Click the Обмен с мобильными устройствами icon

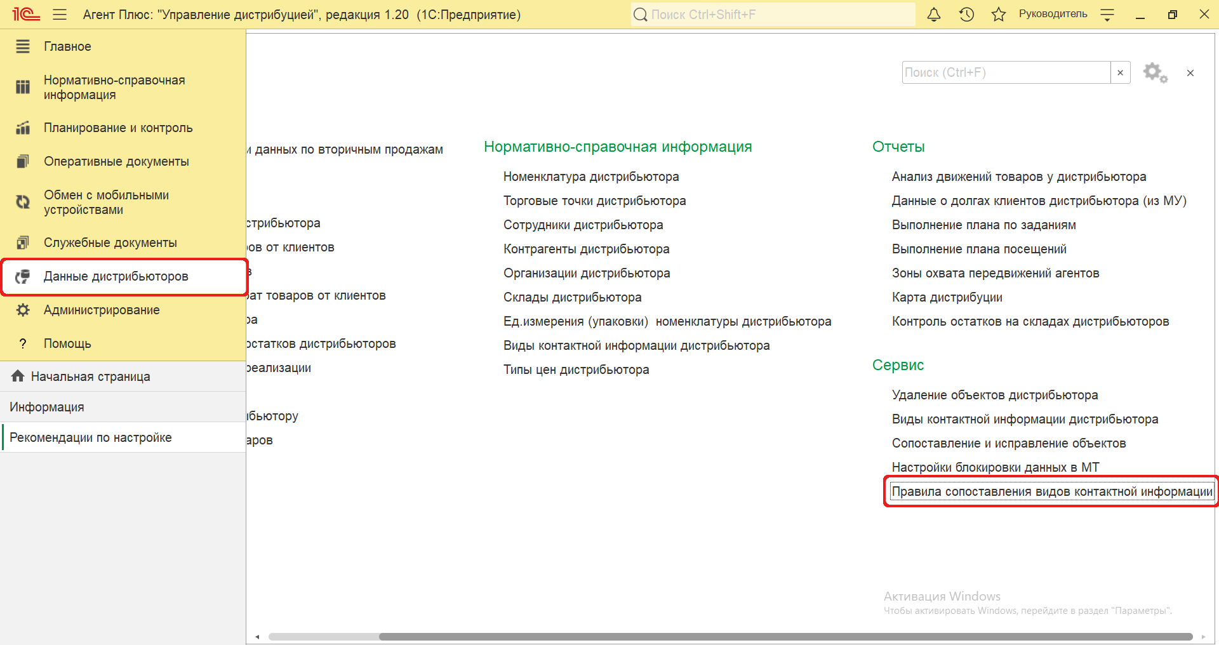(x=23, y=202)
